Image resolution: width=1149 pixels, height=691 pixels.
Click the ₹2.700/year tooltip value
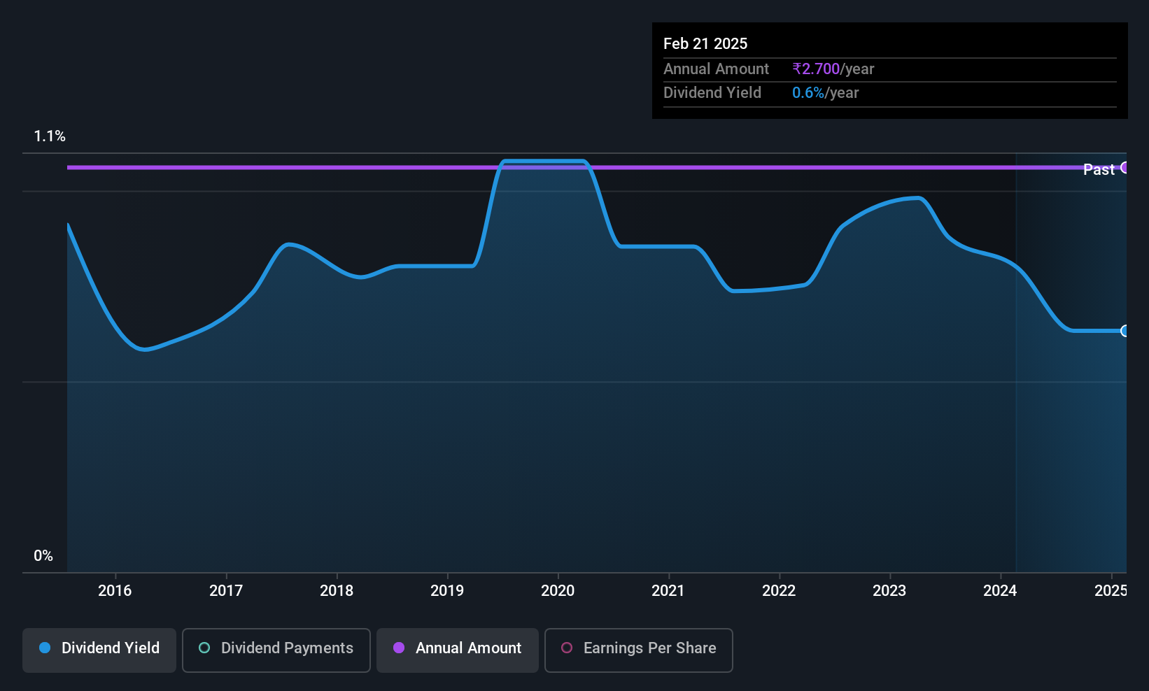click(833, 69)
